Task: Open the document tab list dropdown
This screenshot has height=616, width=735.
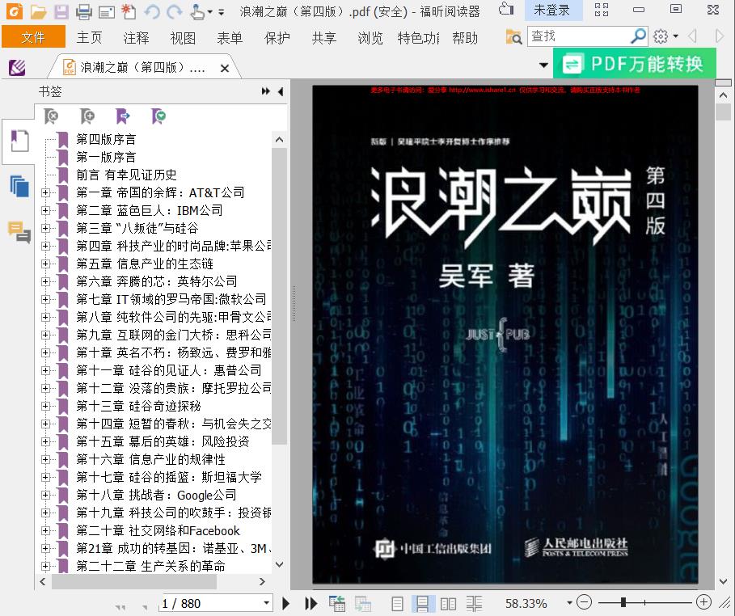Action: pyautogui.click(x=543, y=65)
